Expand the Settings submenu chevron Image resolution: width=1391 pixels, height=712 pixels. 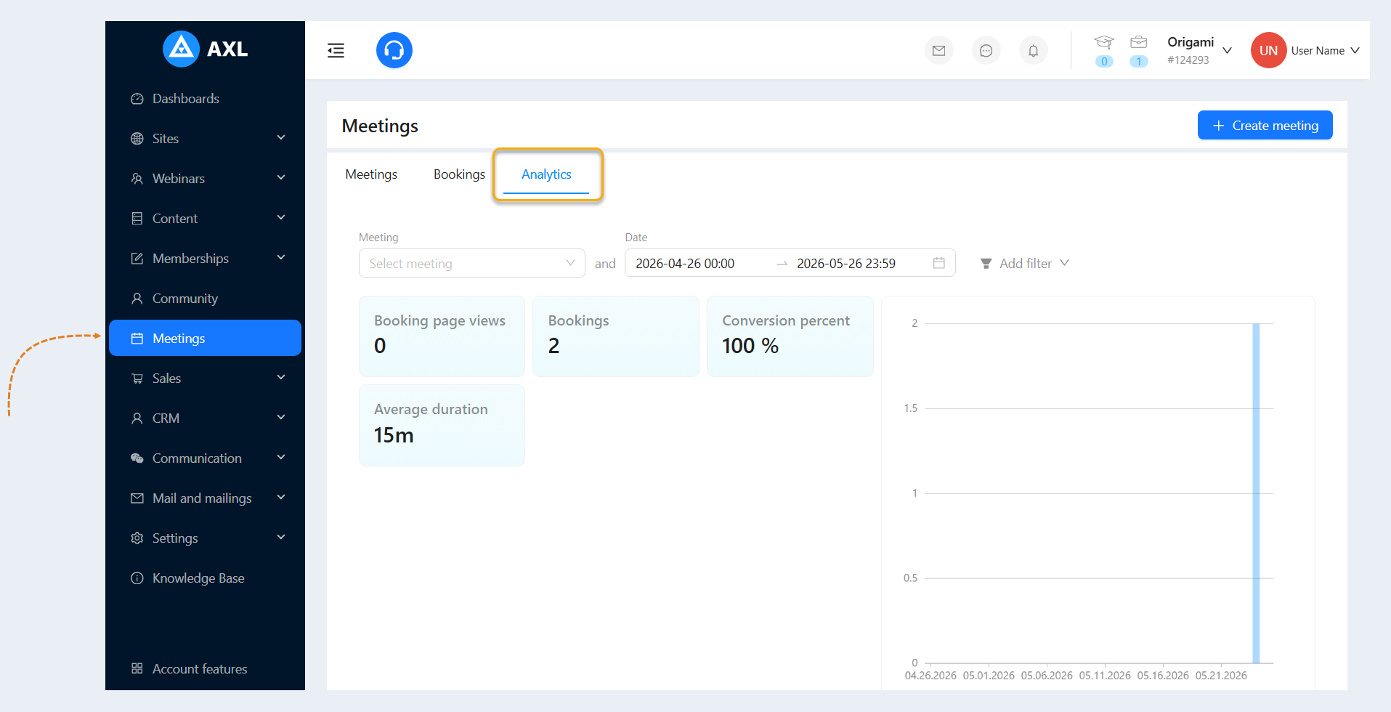click(281, 537)
